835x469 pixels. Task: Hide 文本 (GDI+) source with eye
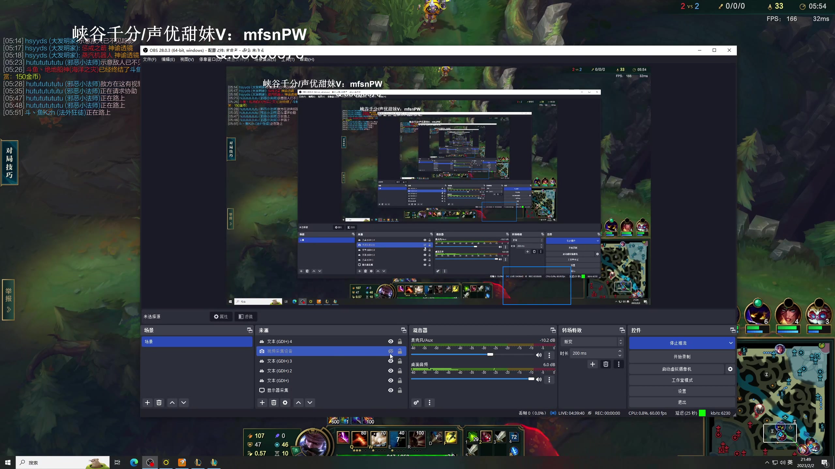(391, 380)
